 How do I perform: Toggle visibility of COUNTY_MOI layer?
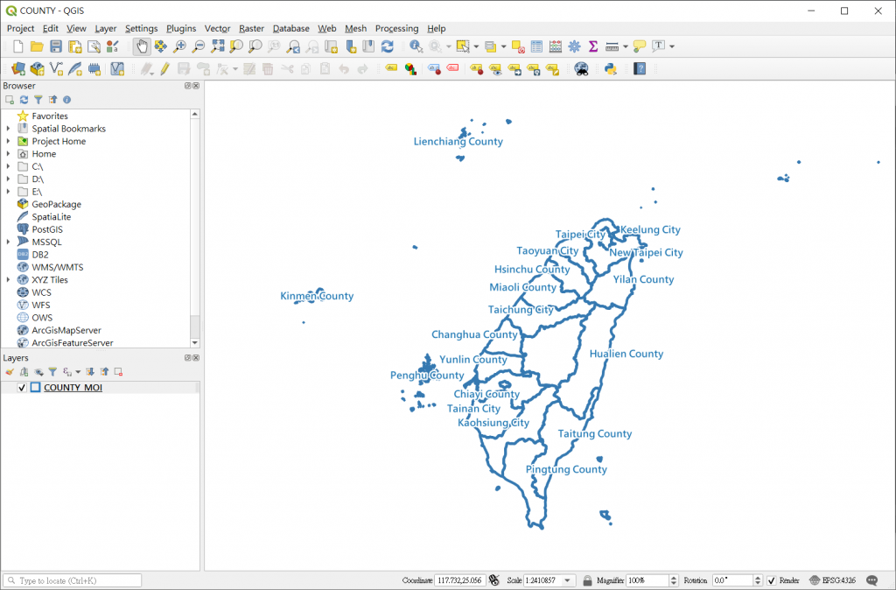(x=22, y=388)
